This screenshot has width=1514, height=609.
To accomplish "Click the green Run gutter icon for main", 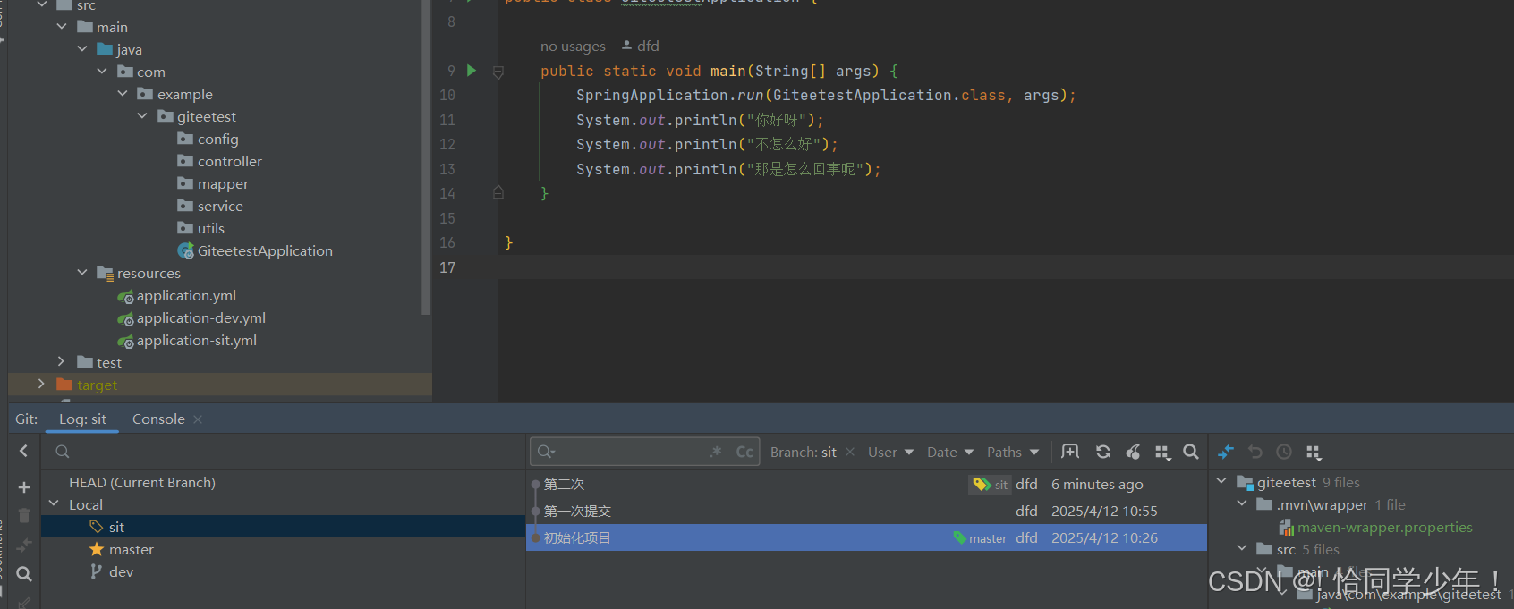I will (x=472, y=71).
